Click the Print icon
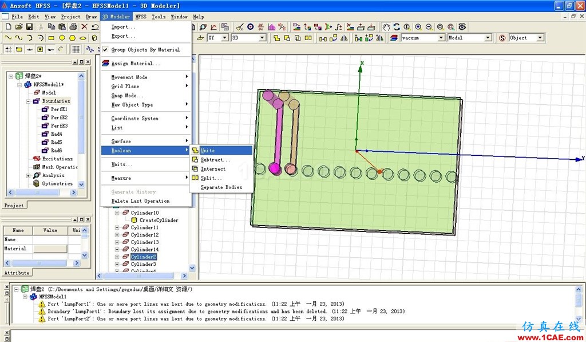The image size is (586, 342). tap(73, 26)
